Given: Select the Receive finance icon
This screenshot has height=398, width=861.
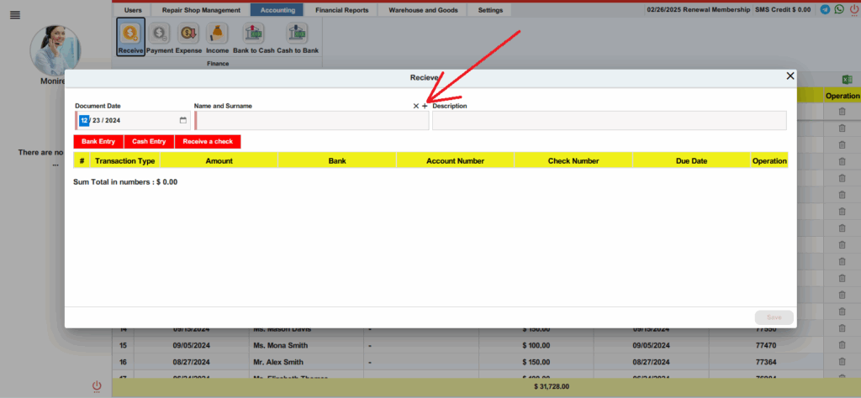Looking at the screenshot, I should 130,37.
